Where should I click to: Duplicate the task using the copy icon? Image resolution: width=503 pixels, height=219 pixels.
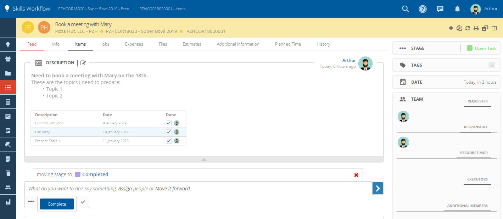click(459, 28)
